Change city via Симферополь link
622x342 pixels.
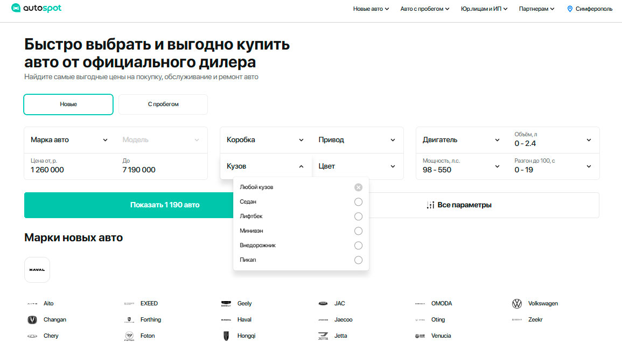point(594,9)
